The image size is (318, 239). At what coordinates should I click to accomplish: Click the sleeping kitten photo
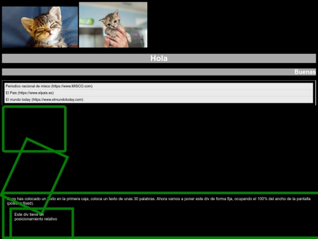coord(40,27)
